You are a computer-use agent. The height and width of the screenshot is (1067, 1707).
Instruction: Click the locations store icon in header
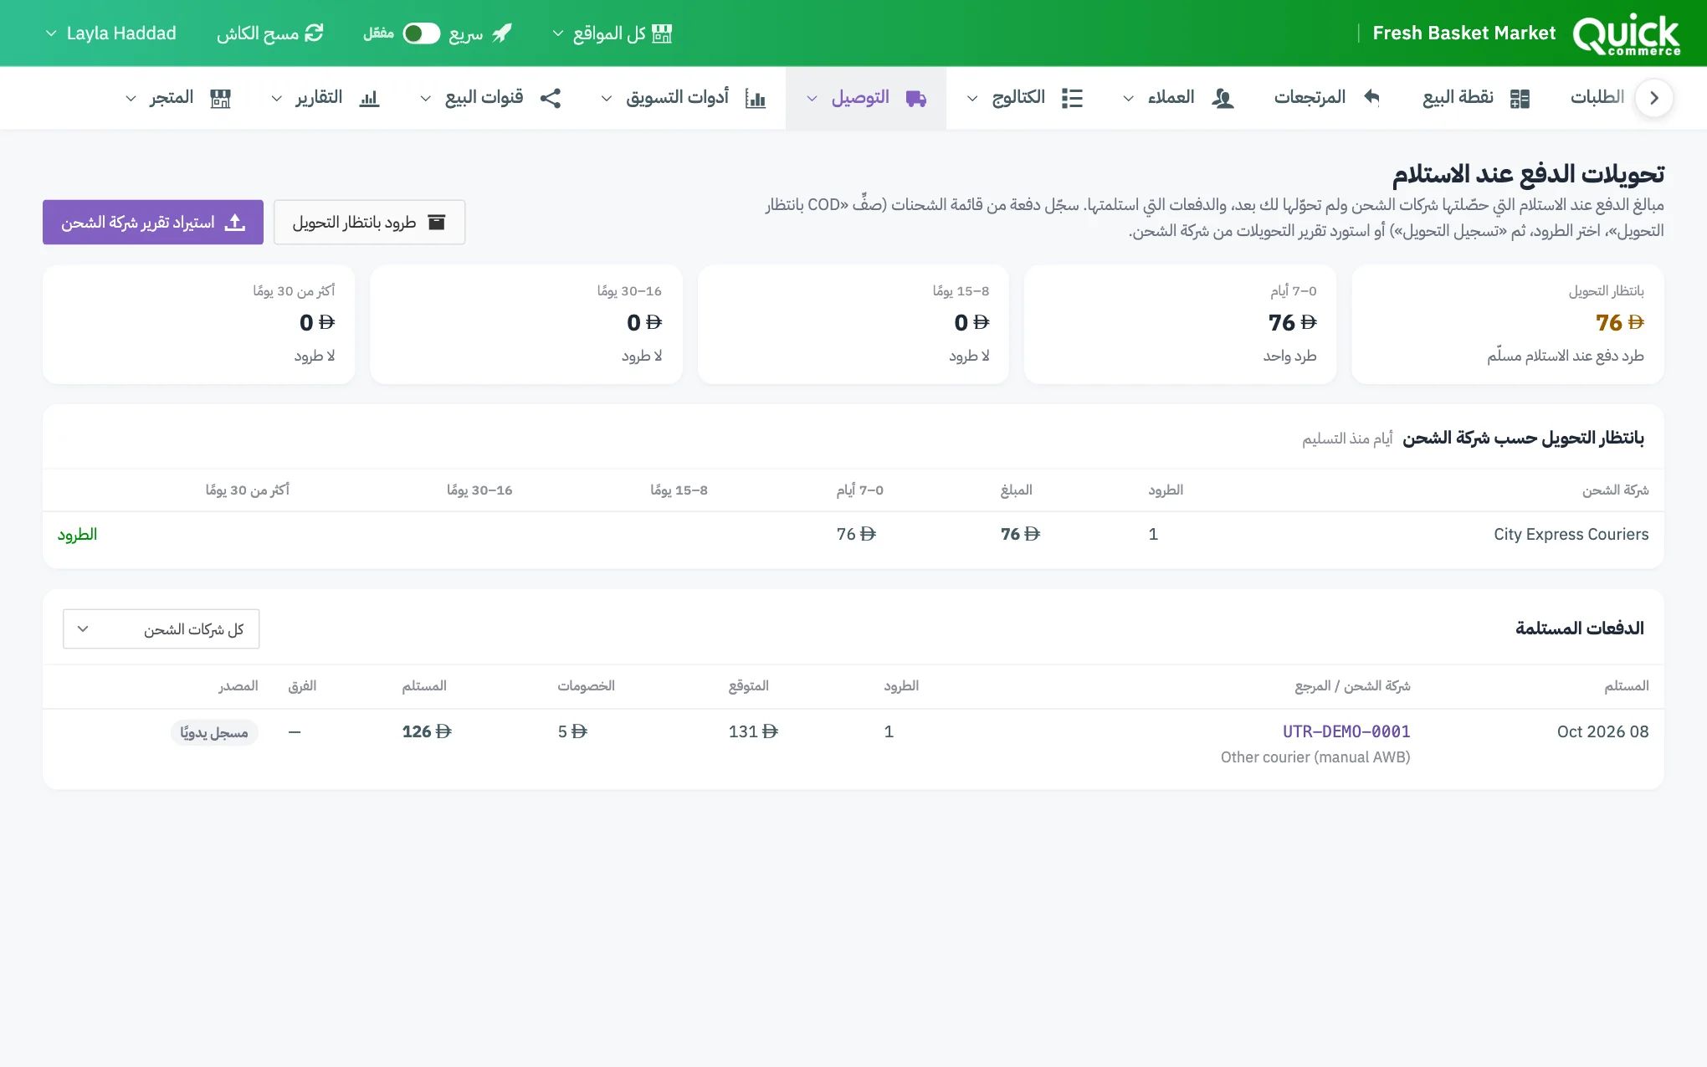pyautogui.click(x=662, y=33)
